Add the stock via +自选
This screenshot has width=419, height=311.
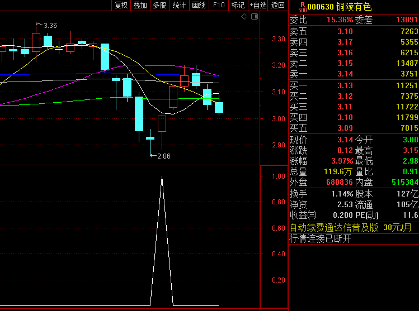tap(258, 5)
